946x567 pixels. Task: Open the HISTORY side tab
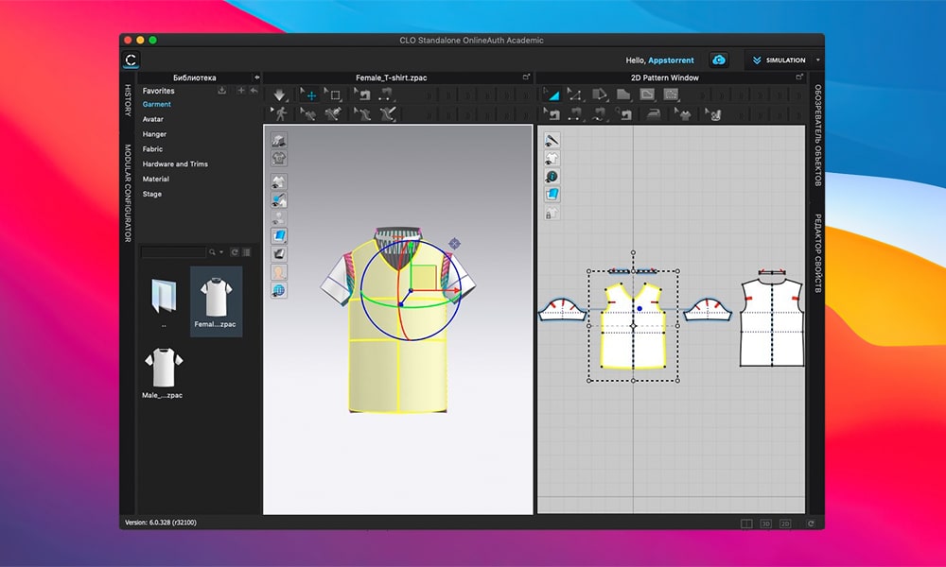point(129,101)
